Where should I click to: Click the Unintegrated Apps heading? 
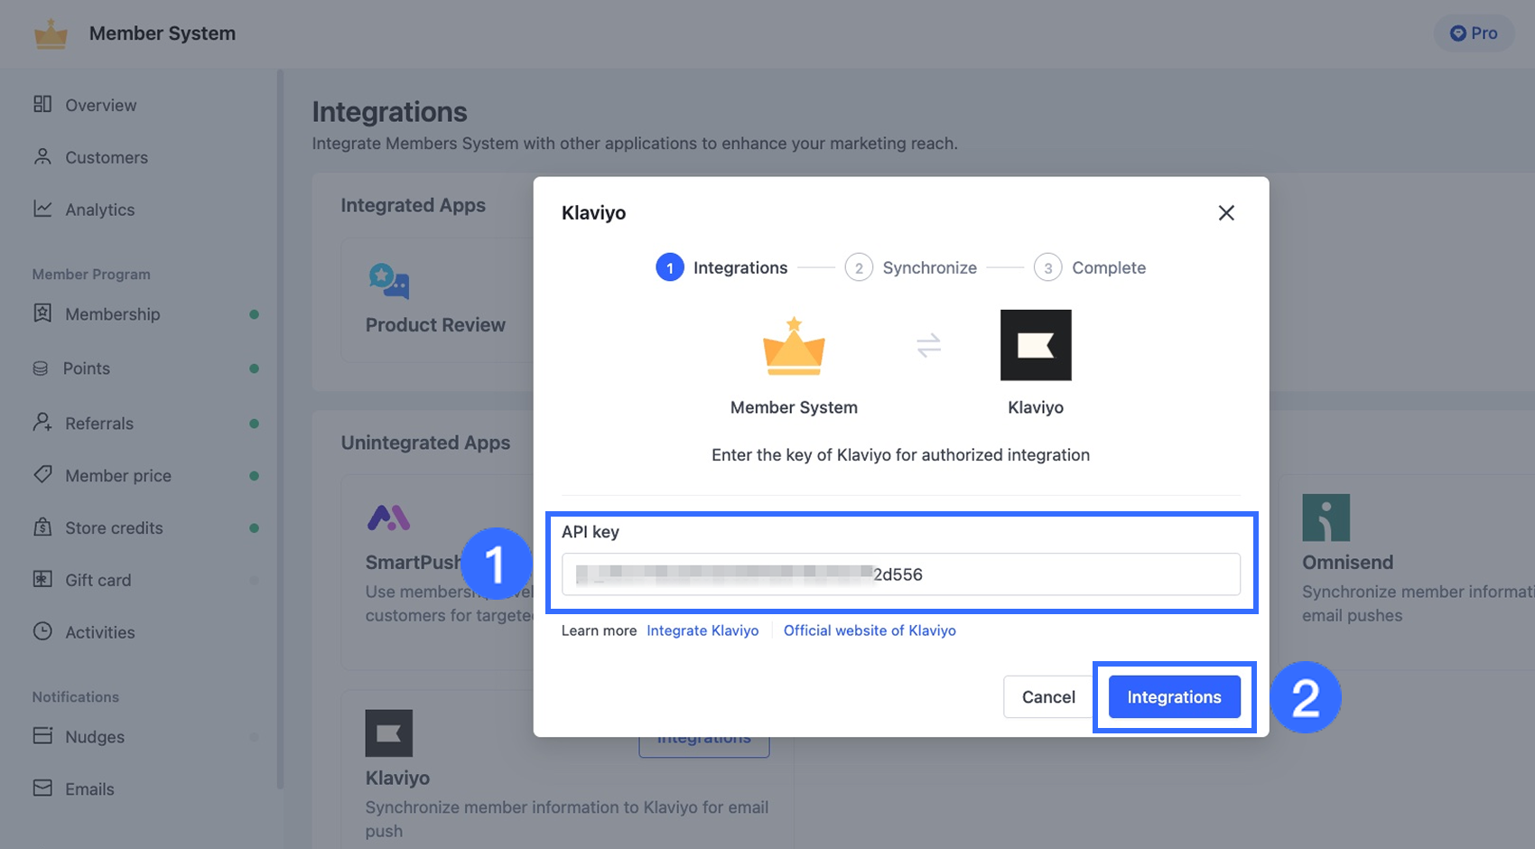coord(425,443)
